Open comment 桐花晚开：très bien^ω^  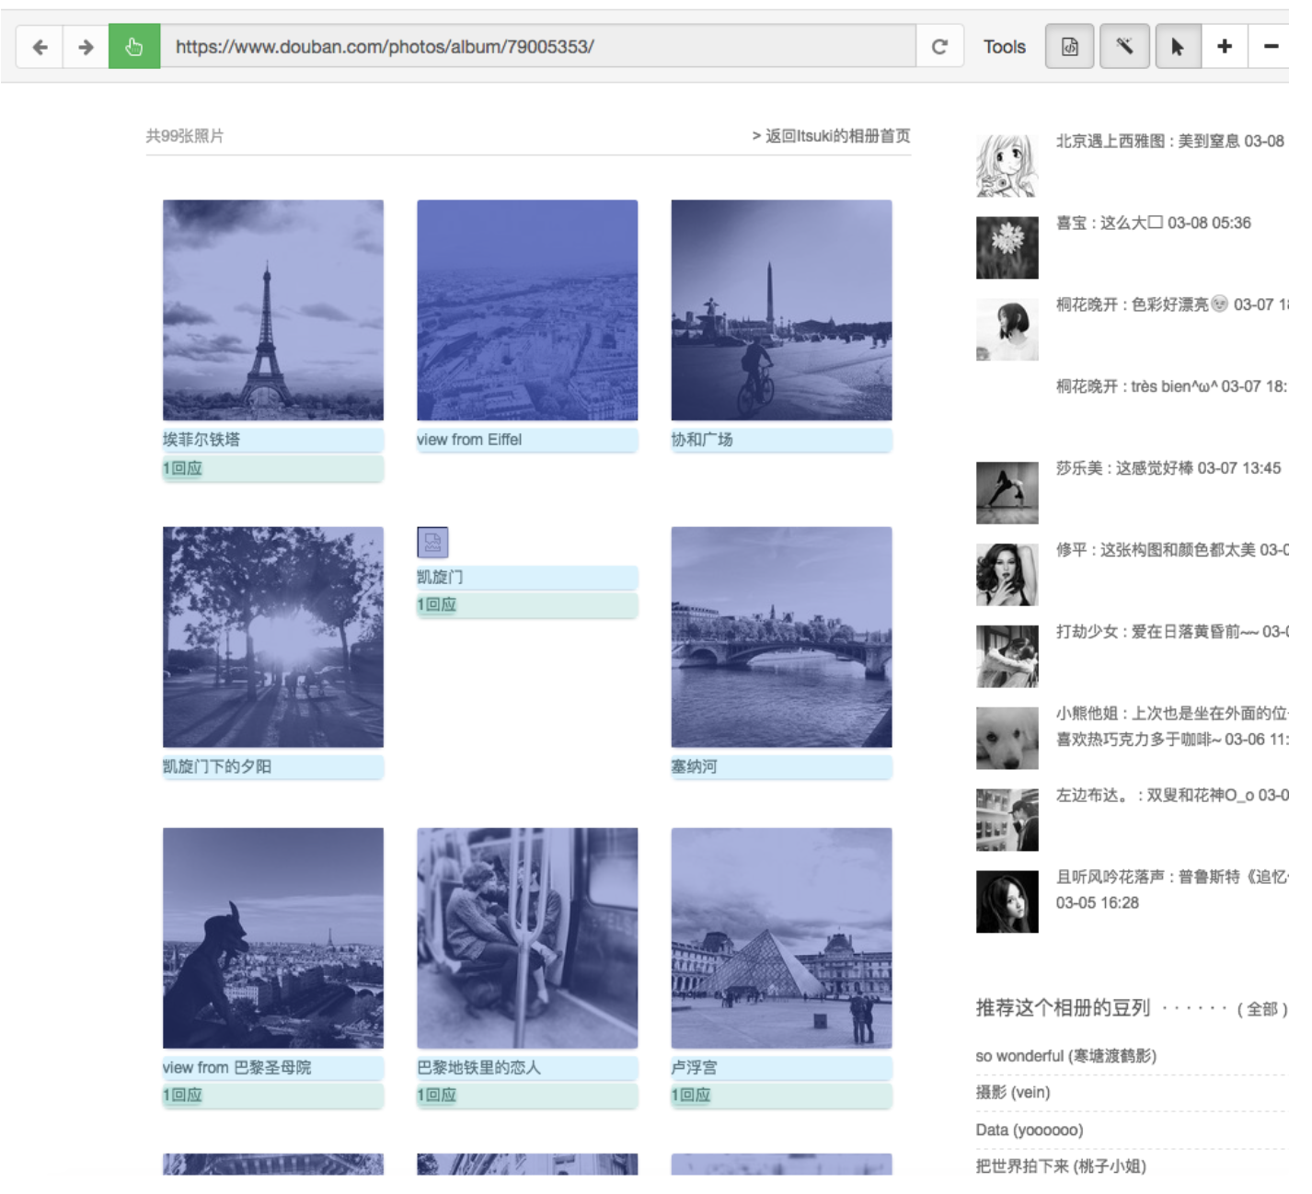click(x=1172, y=387)
